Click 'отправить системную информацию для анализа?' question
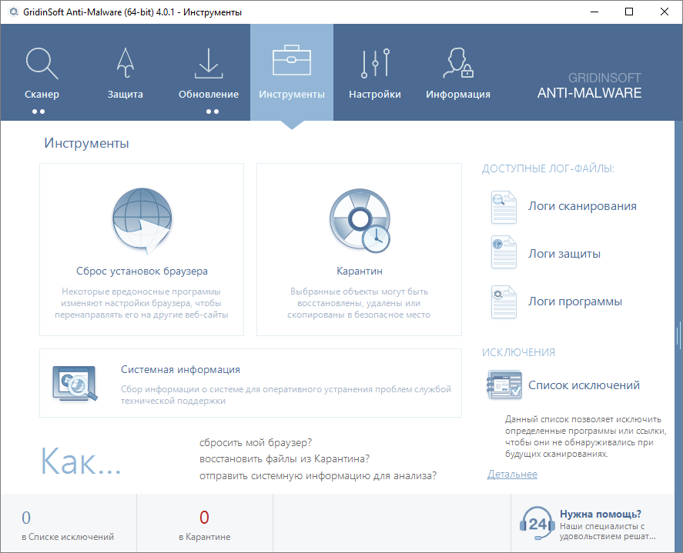683x553 pixels. pos(318,476)
